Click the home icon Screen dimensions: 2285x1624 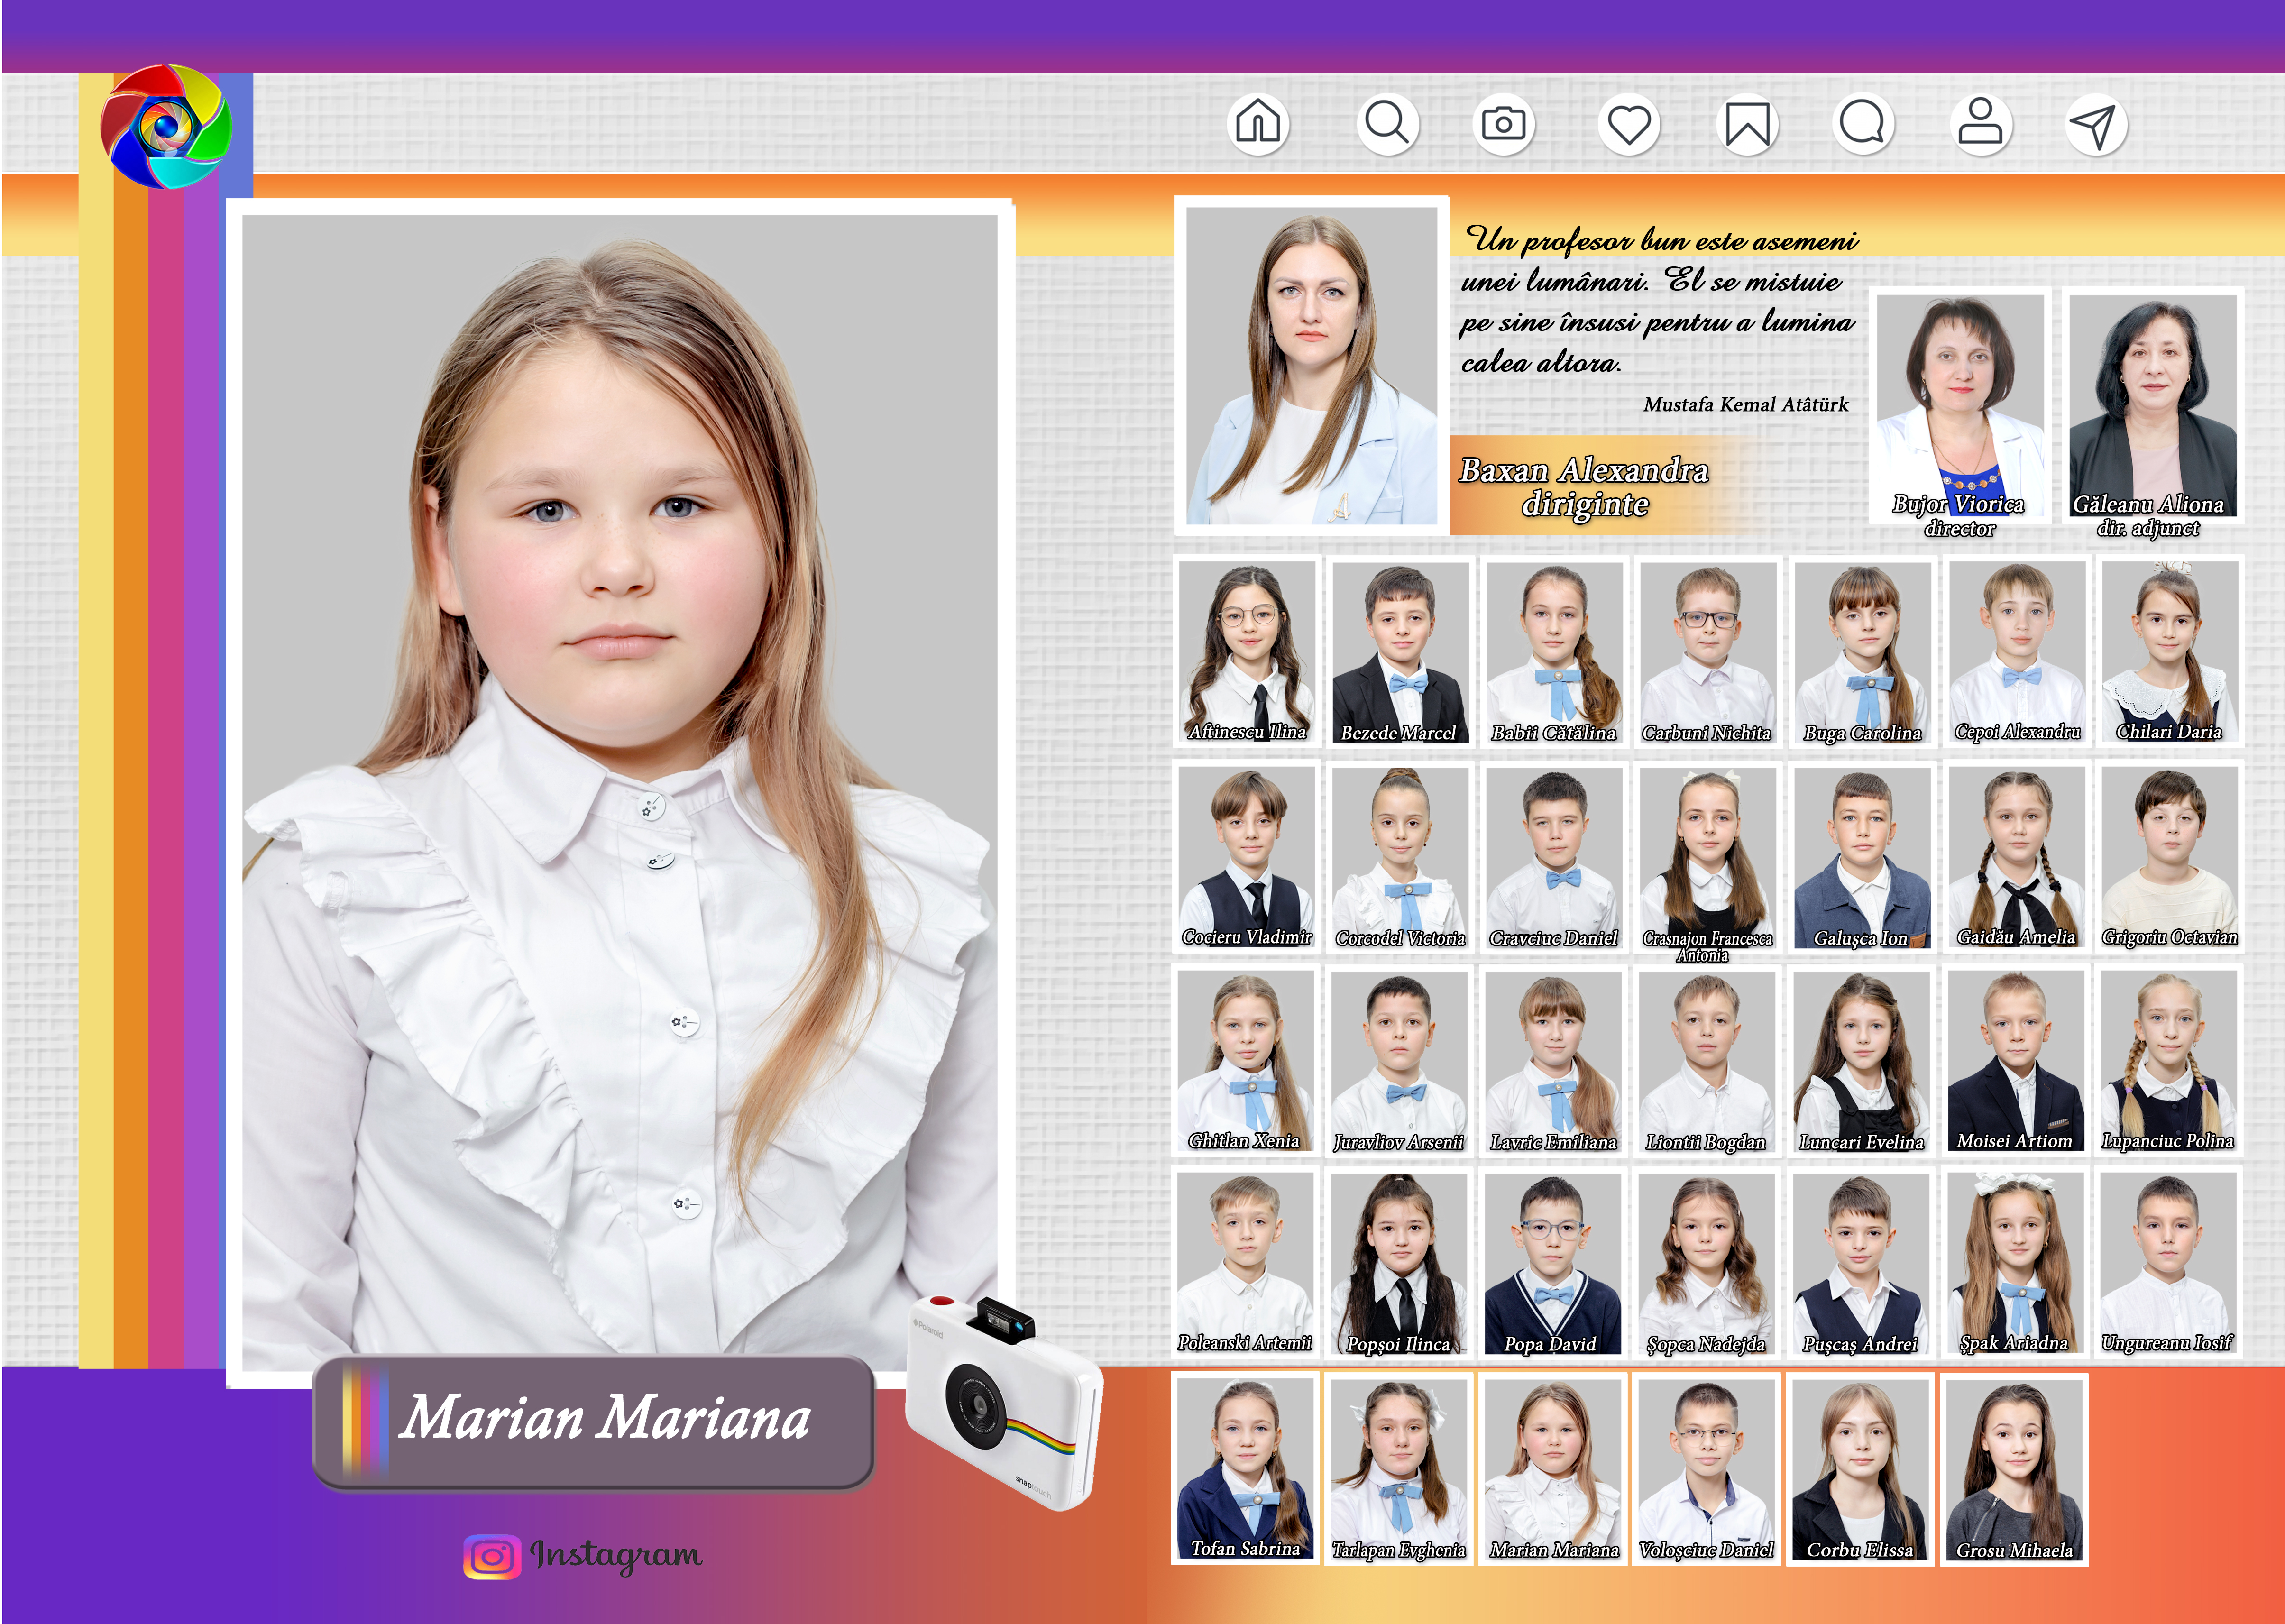tap(1257, 124)
